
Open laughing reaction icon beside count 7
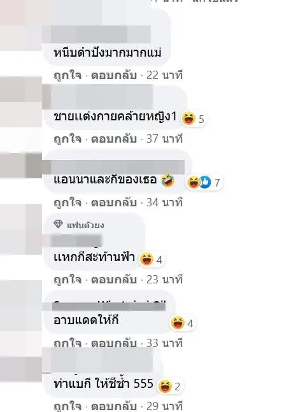[x=194, y=182]
